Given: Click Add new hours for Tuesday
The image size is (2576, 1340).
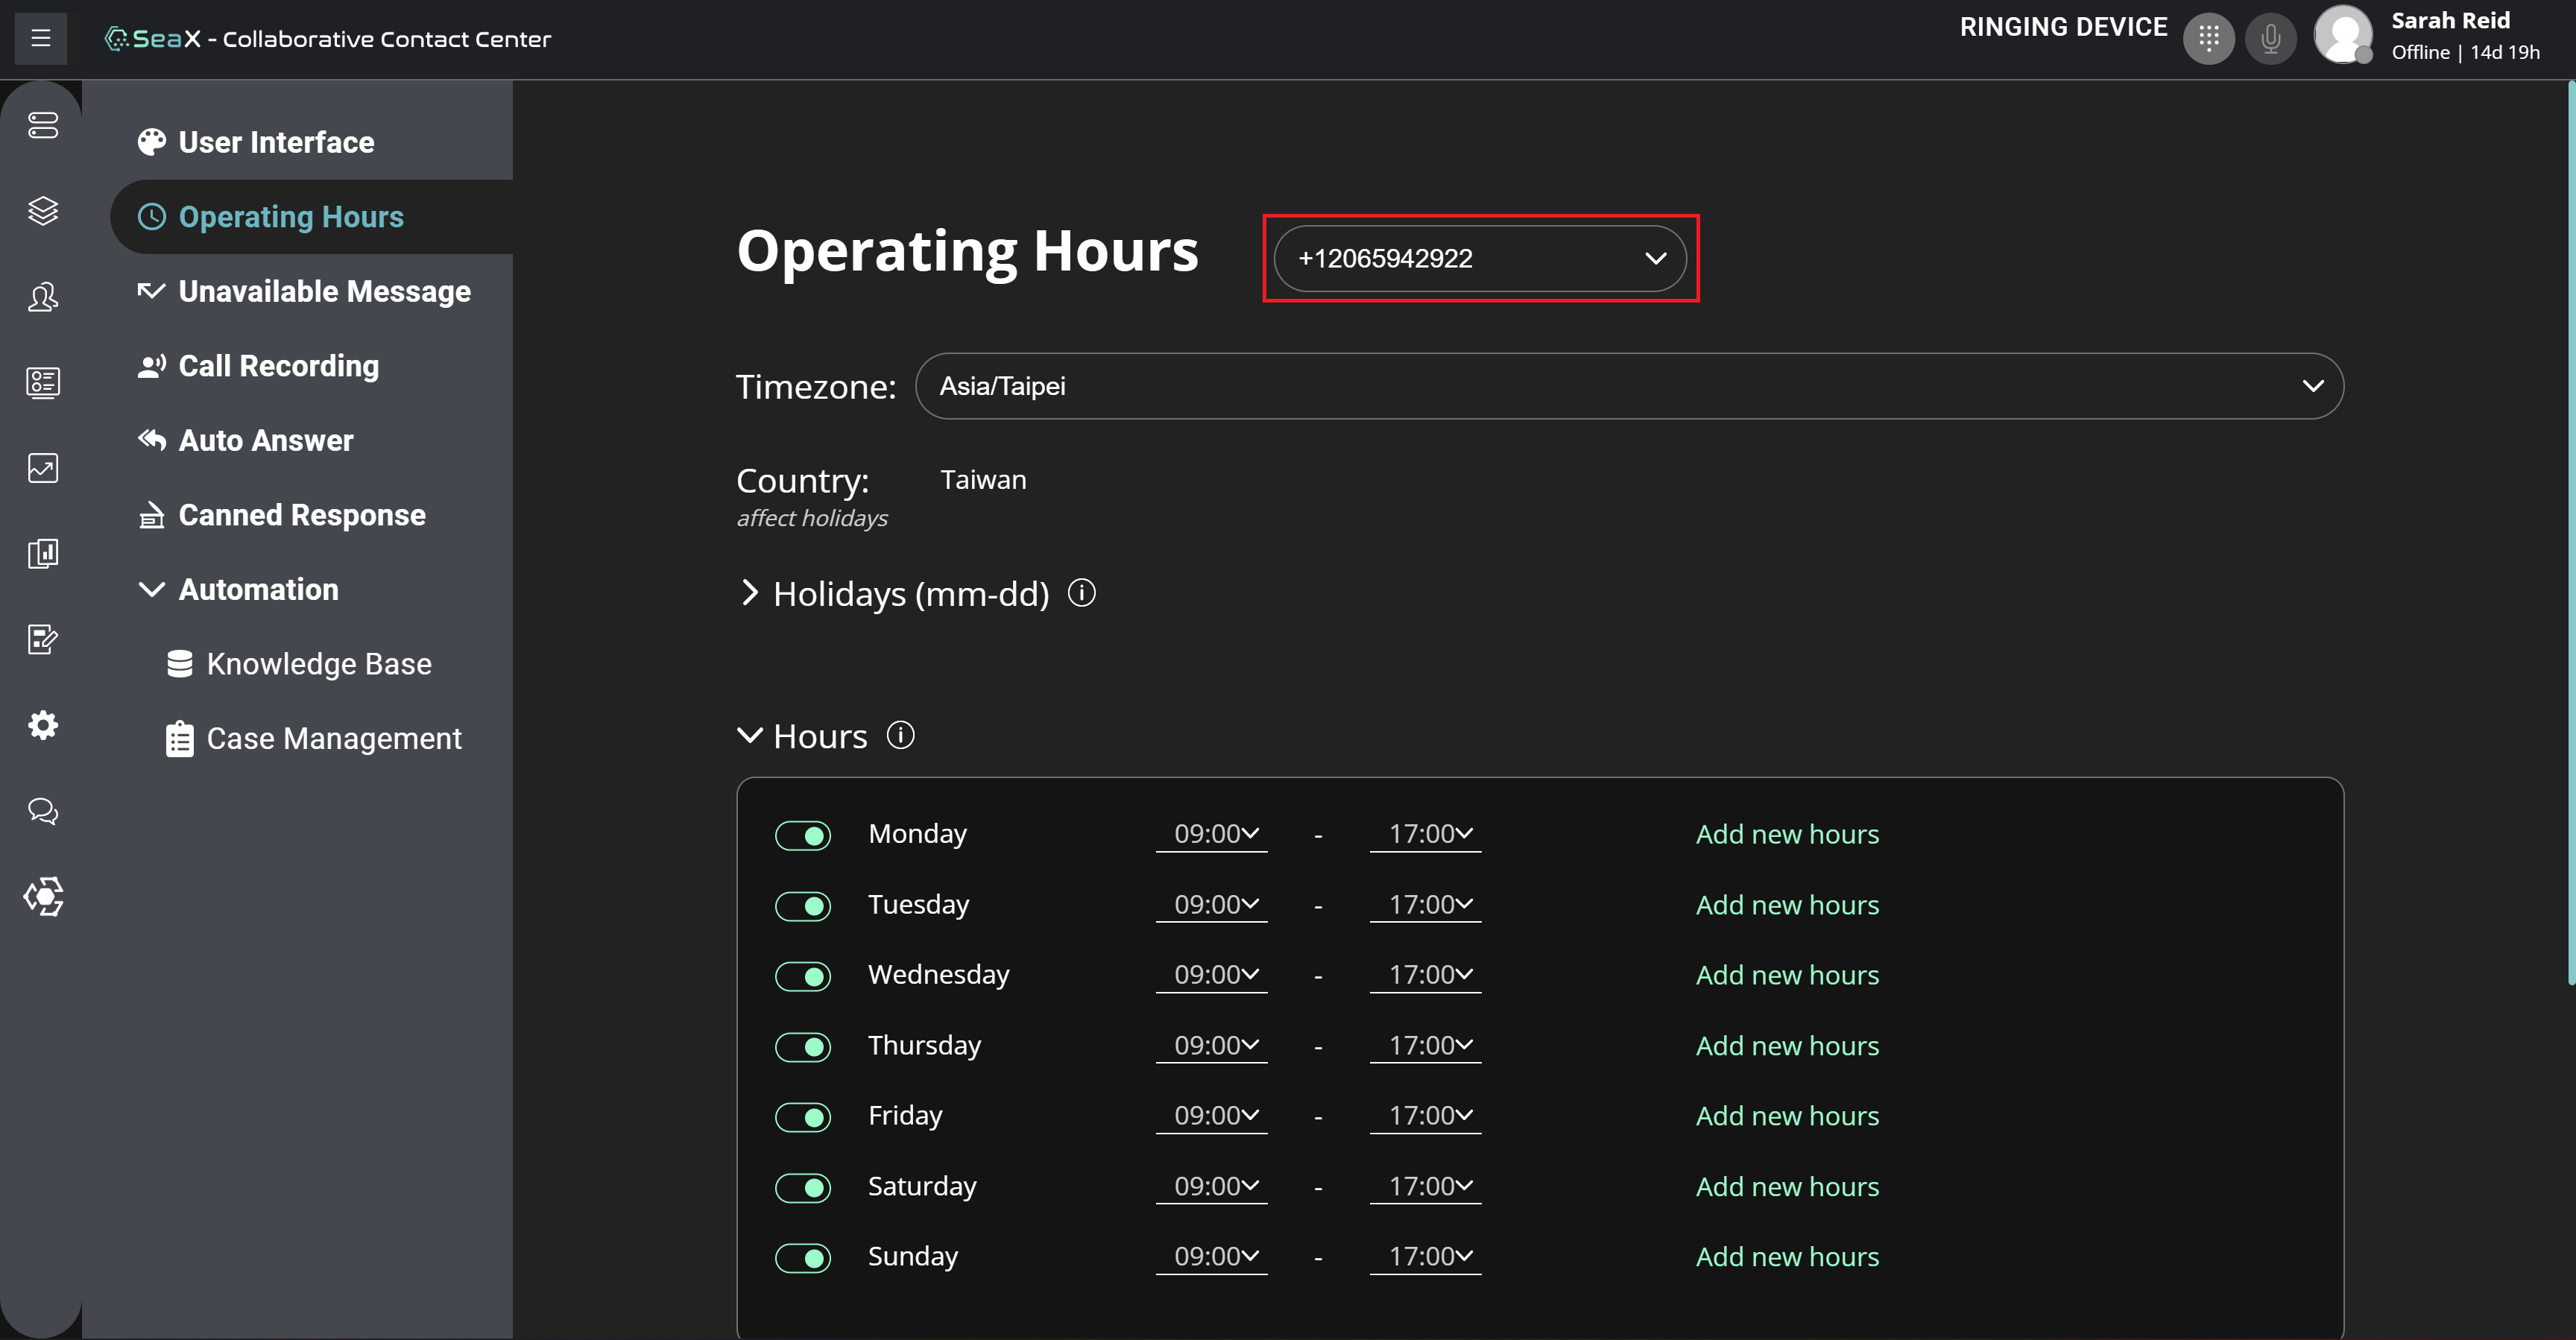Looking at the screenshot, I should point(1788,905).
